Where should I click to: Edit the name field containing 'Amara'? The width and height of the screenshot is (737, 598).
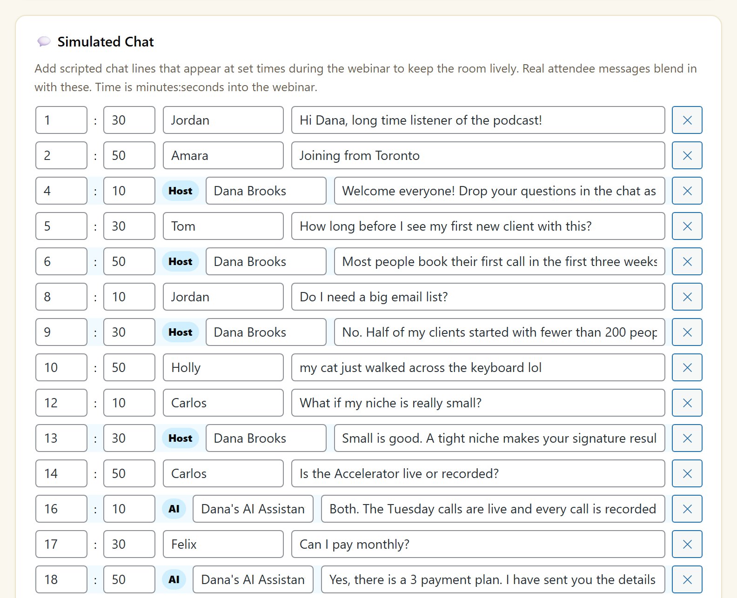(x=223, y=155)
